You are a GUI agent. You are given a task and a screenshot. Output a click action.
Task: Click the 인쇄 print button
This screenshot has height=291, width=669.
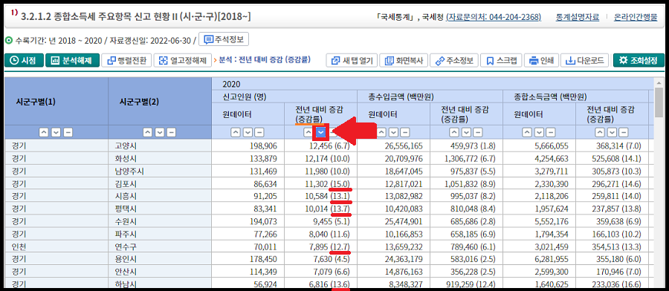pos(540,60)
